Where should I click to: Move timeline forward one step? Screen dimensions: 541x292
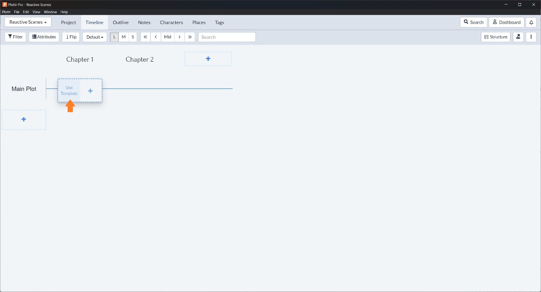click(x=180, y=37)
